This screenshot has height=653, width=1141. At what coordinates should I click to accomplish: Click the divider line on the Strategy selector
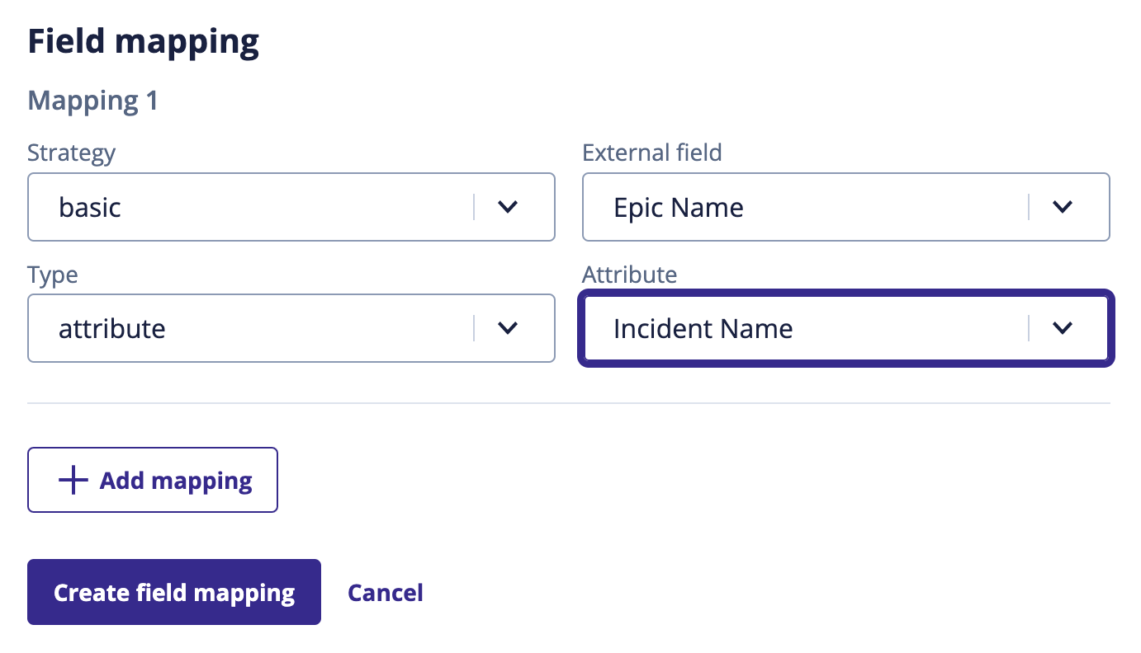click(x=474, y=207)
